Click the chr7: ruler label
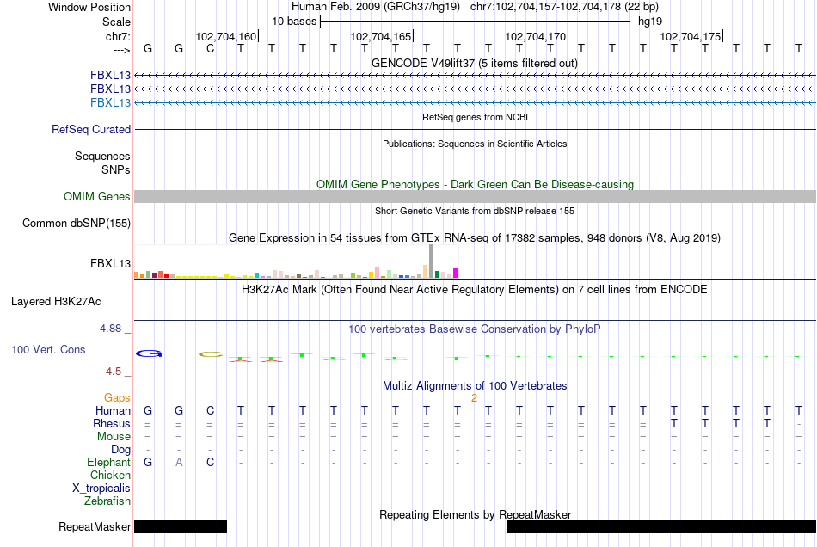 (118, 36)
